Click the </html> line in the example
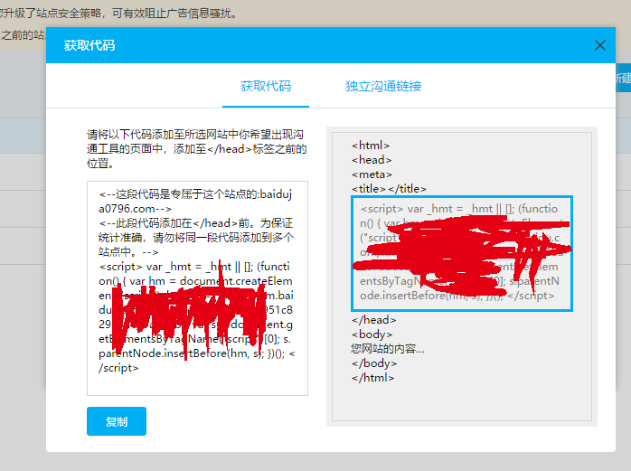 click(372, 378)
